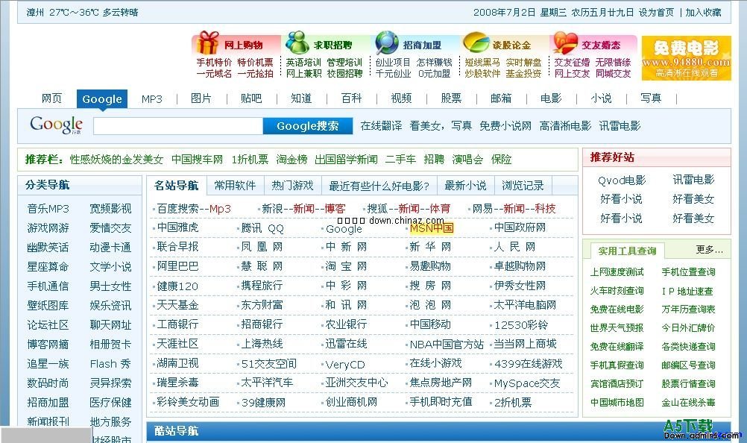
Task: Click the heart dating icon
Action: tap(565, 43)
